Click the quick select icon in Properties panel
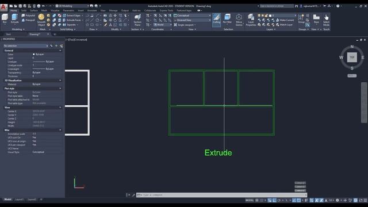Screen dimensions: 368x207 [62, 46]
